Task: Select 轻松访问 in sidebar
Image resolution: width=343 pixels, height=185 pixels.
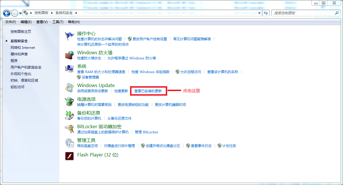Action: 17,87
